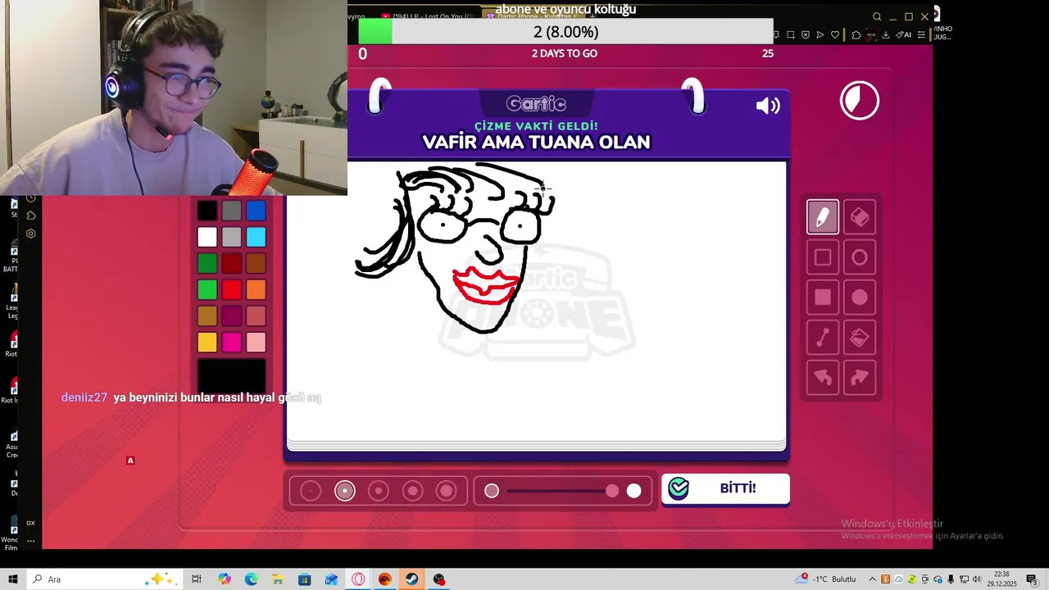1049x590 pixels.
Task: Open the Opera GX taskbar icon
Action: [359, 579]
